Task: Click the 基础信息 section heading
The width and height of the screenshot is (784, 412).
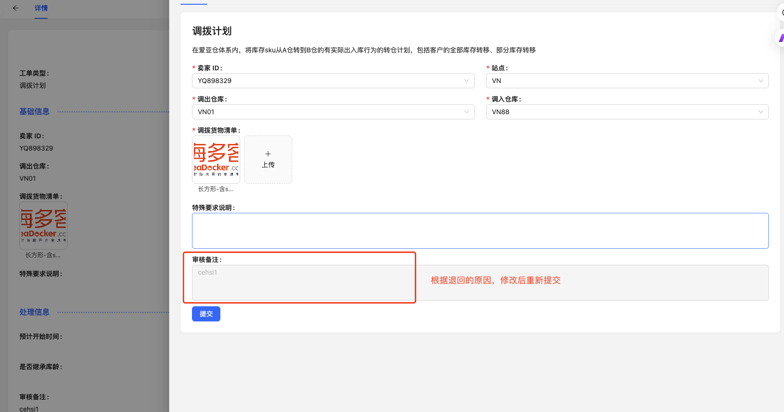Action: click(x=35, y=111)
